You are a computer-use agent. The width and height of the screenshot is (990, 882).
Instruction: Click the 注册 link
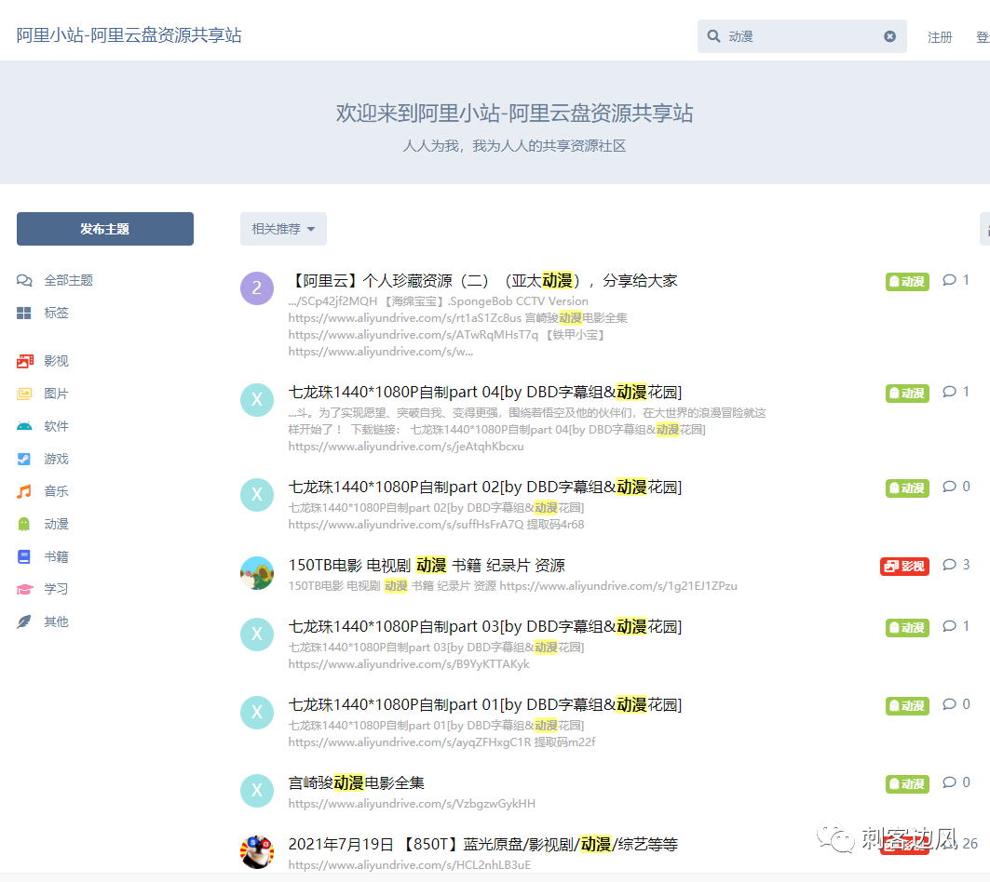[940, 37]
